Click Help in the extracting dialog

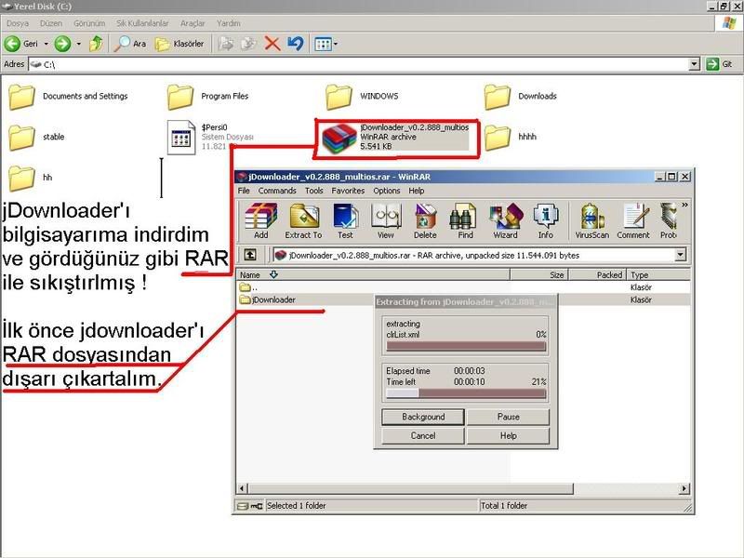point(508,435)
